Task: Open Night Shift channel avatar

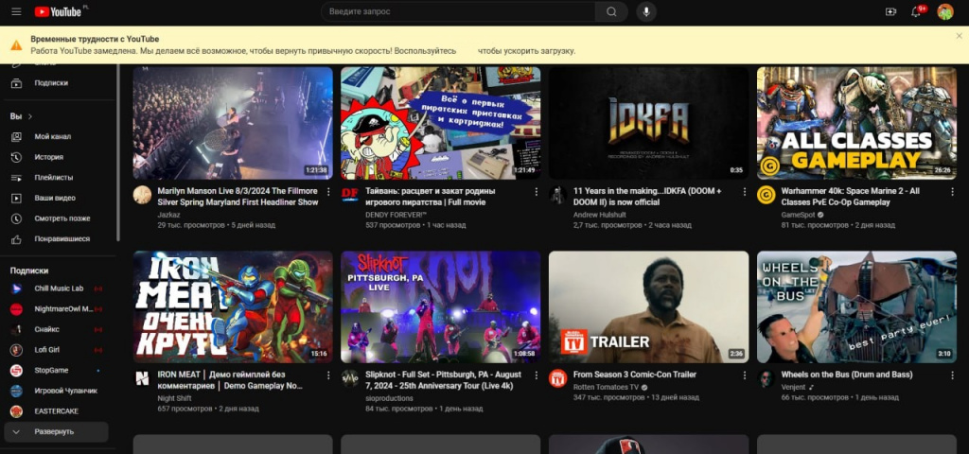Action: click(142, 378)
